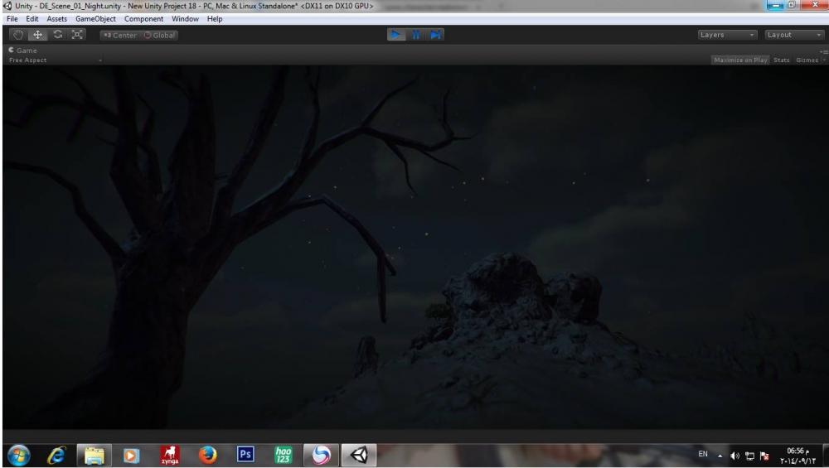The image size is (829, 468).
Task: Open the network tray icon
Action: click(x=749, y=456)
